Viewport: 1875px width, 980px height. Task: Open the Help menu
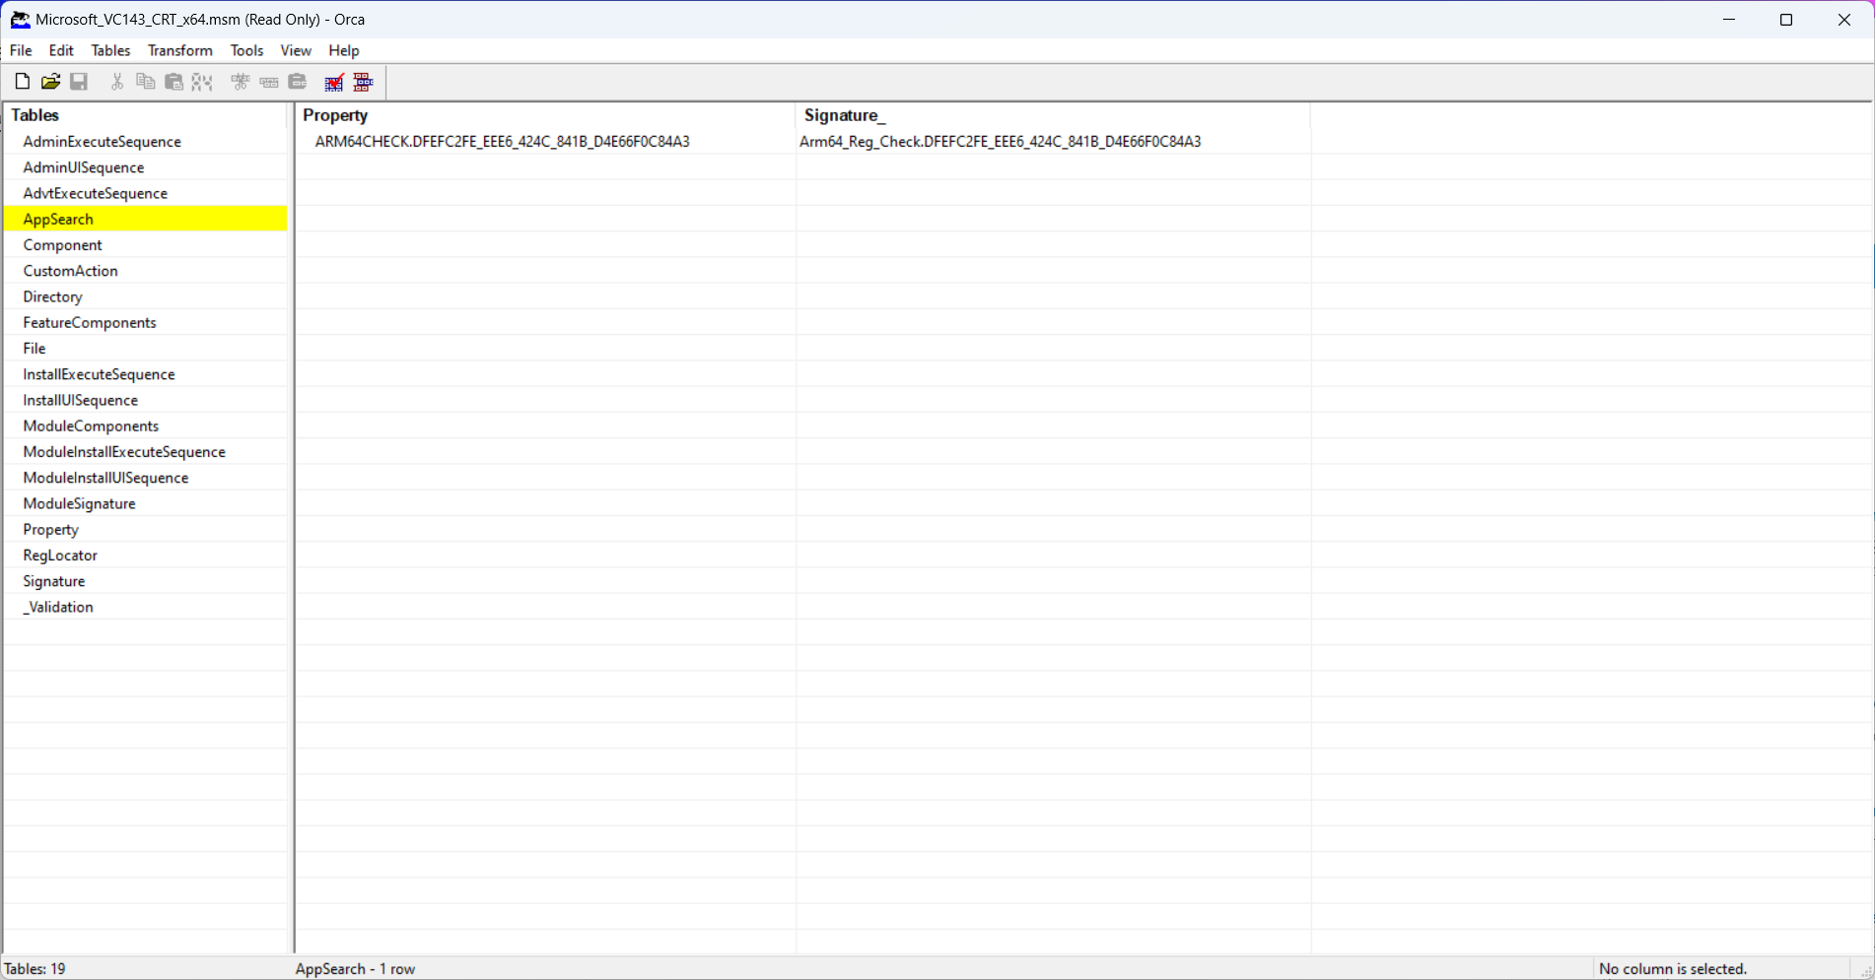[344, 50]
